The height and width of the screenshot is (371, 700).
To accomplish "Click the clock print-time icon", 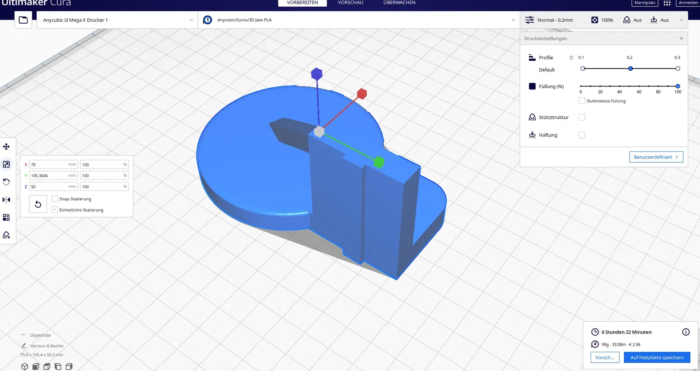I will coord(595,332).
